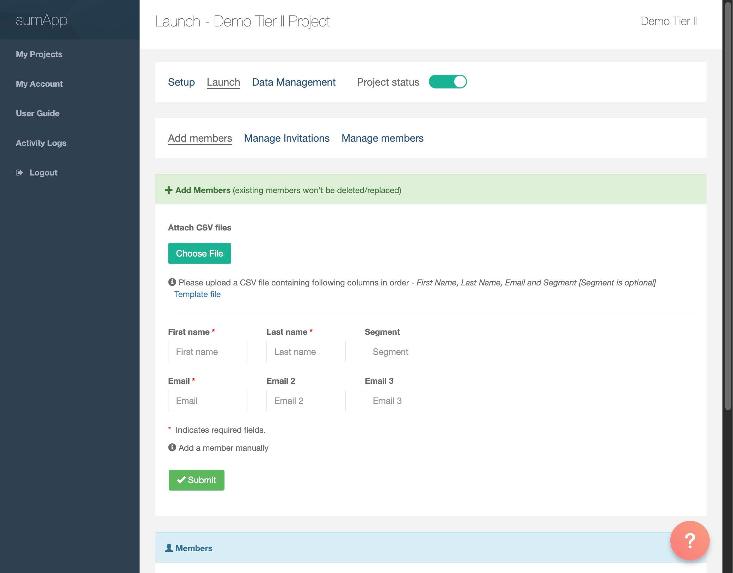733x573 pixels.
Task: Click the sumApp logo
Action: point(41,20)
